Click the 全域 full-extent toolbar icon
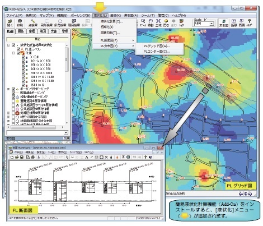Viewport: 263px width, 226px height. pos(158,22)
